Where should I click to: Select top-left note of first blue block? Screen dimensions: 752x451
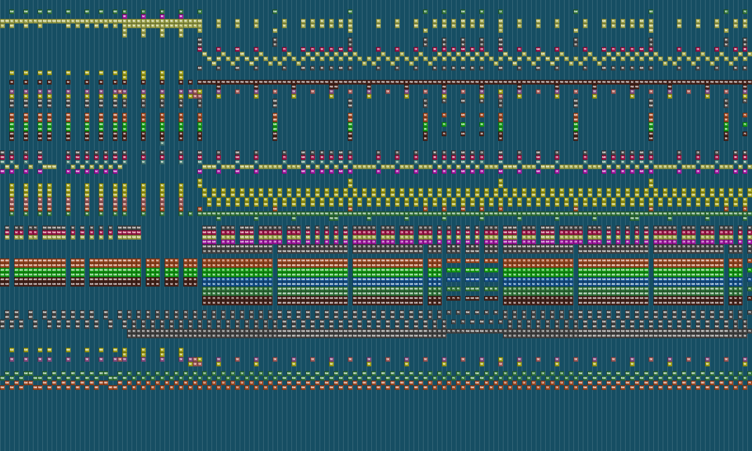click(204, 280)
